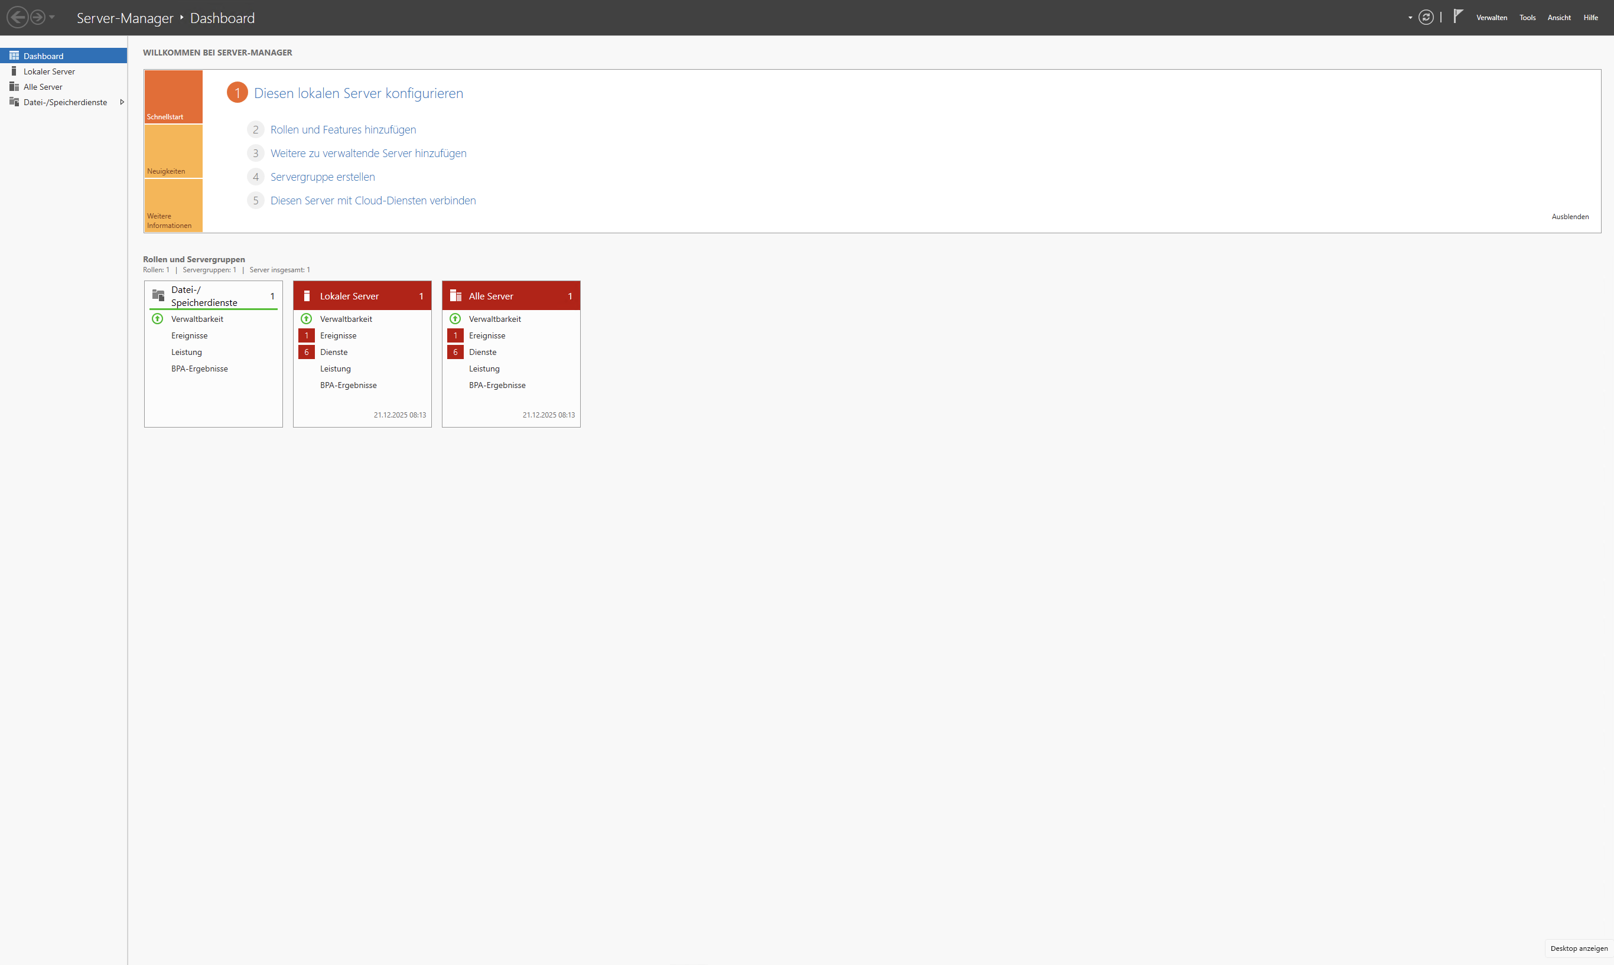Refresh the Server-Manager view
Viewport: 1614px width, 965px height.
1426,17
